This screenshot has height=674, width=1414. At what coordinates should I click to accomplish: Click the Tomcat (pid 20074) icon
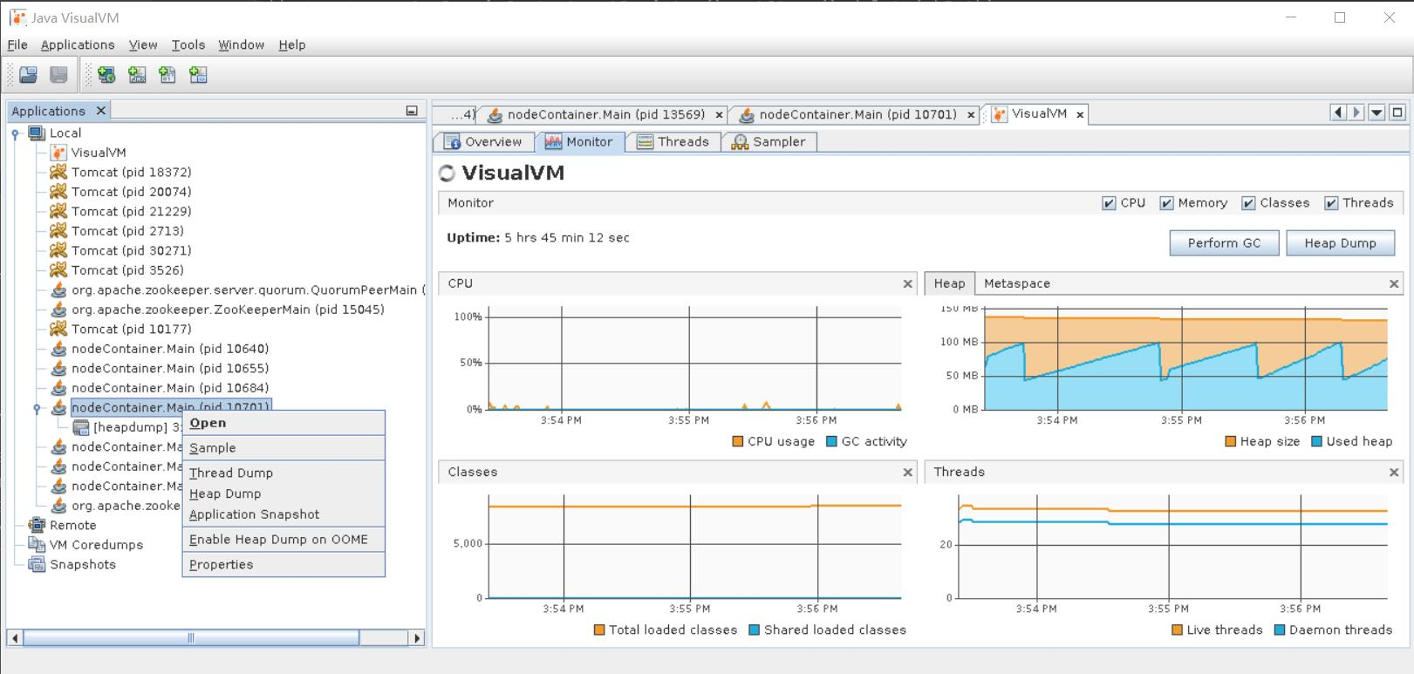58,192
